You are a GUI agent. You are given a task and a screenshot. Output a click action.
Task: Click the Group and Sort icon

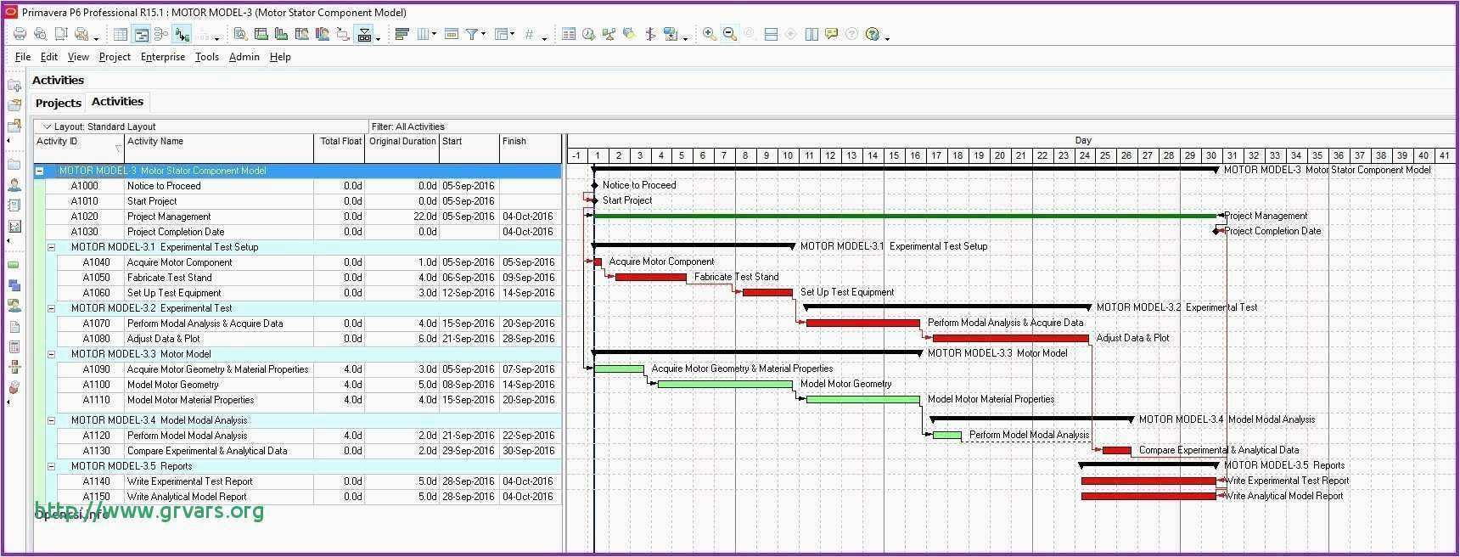[502, 34]
